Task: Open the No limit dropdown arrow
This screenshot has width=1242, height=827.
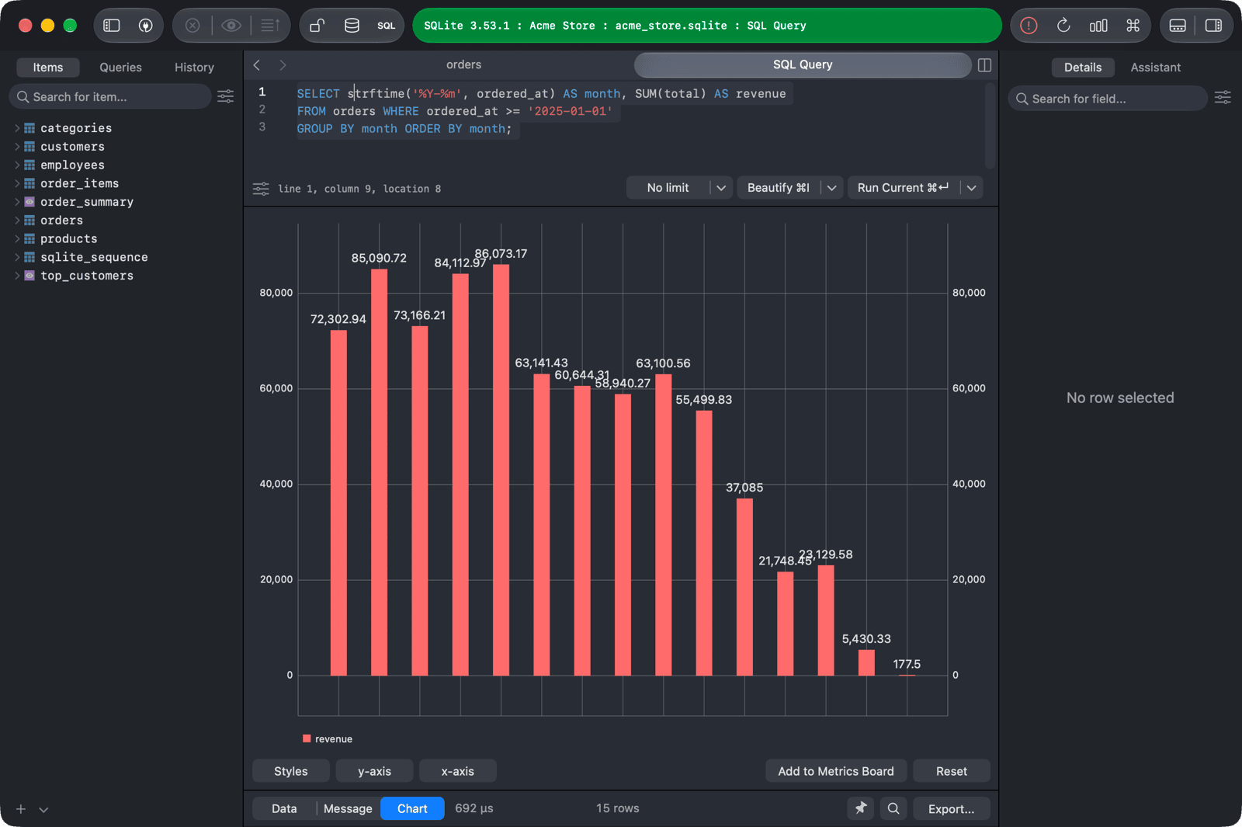Action: (x=721, y=188)
